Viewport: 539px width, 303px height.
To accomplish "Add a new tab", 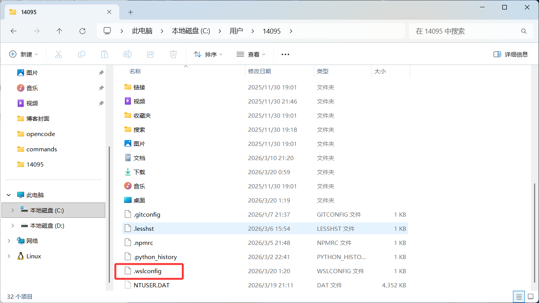I will (x=130, y=12).
